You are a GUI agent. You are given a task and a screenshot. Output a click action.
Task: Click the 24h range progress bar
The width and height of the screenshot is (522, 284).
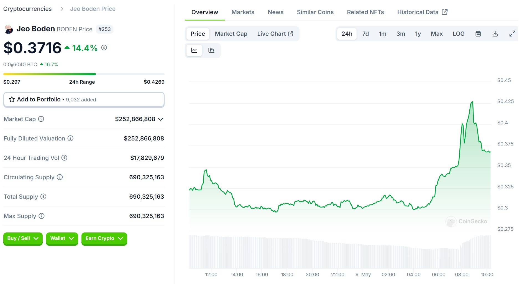tap(84, 74)
